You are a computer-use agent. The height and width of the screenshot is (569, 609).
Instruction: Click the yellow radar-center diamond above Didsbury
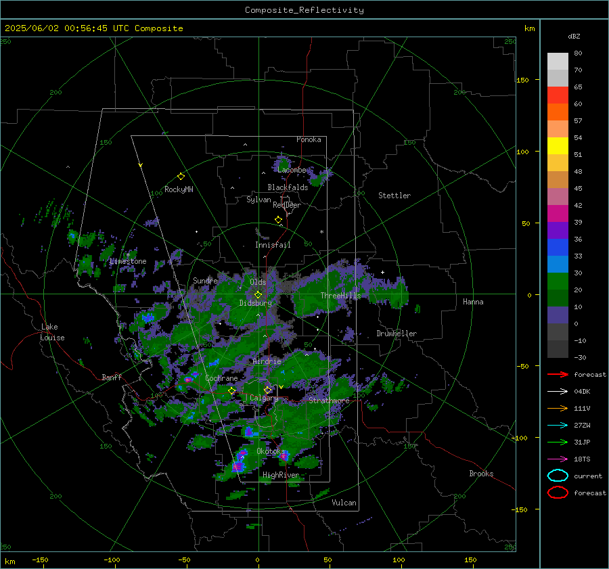tap(258, 295)
